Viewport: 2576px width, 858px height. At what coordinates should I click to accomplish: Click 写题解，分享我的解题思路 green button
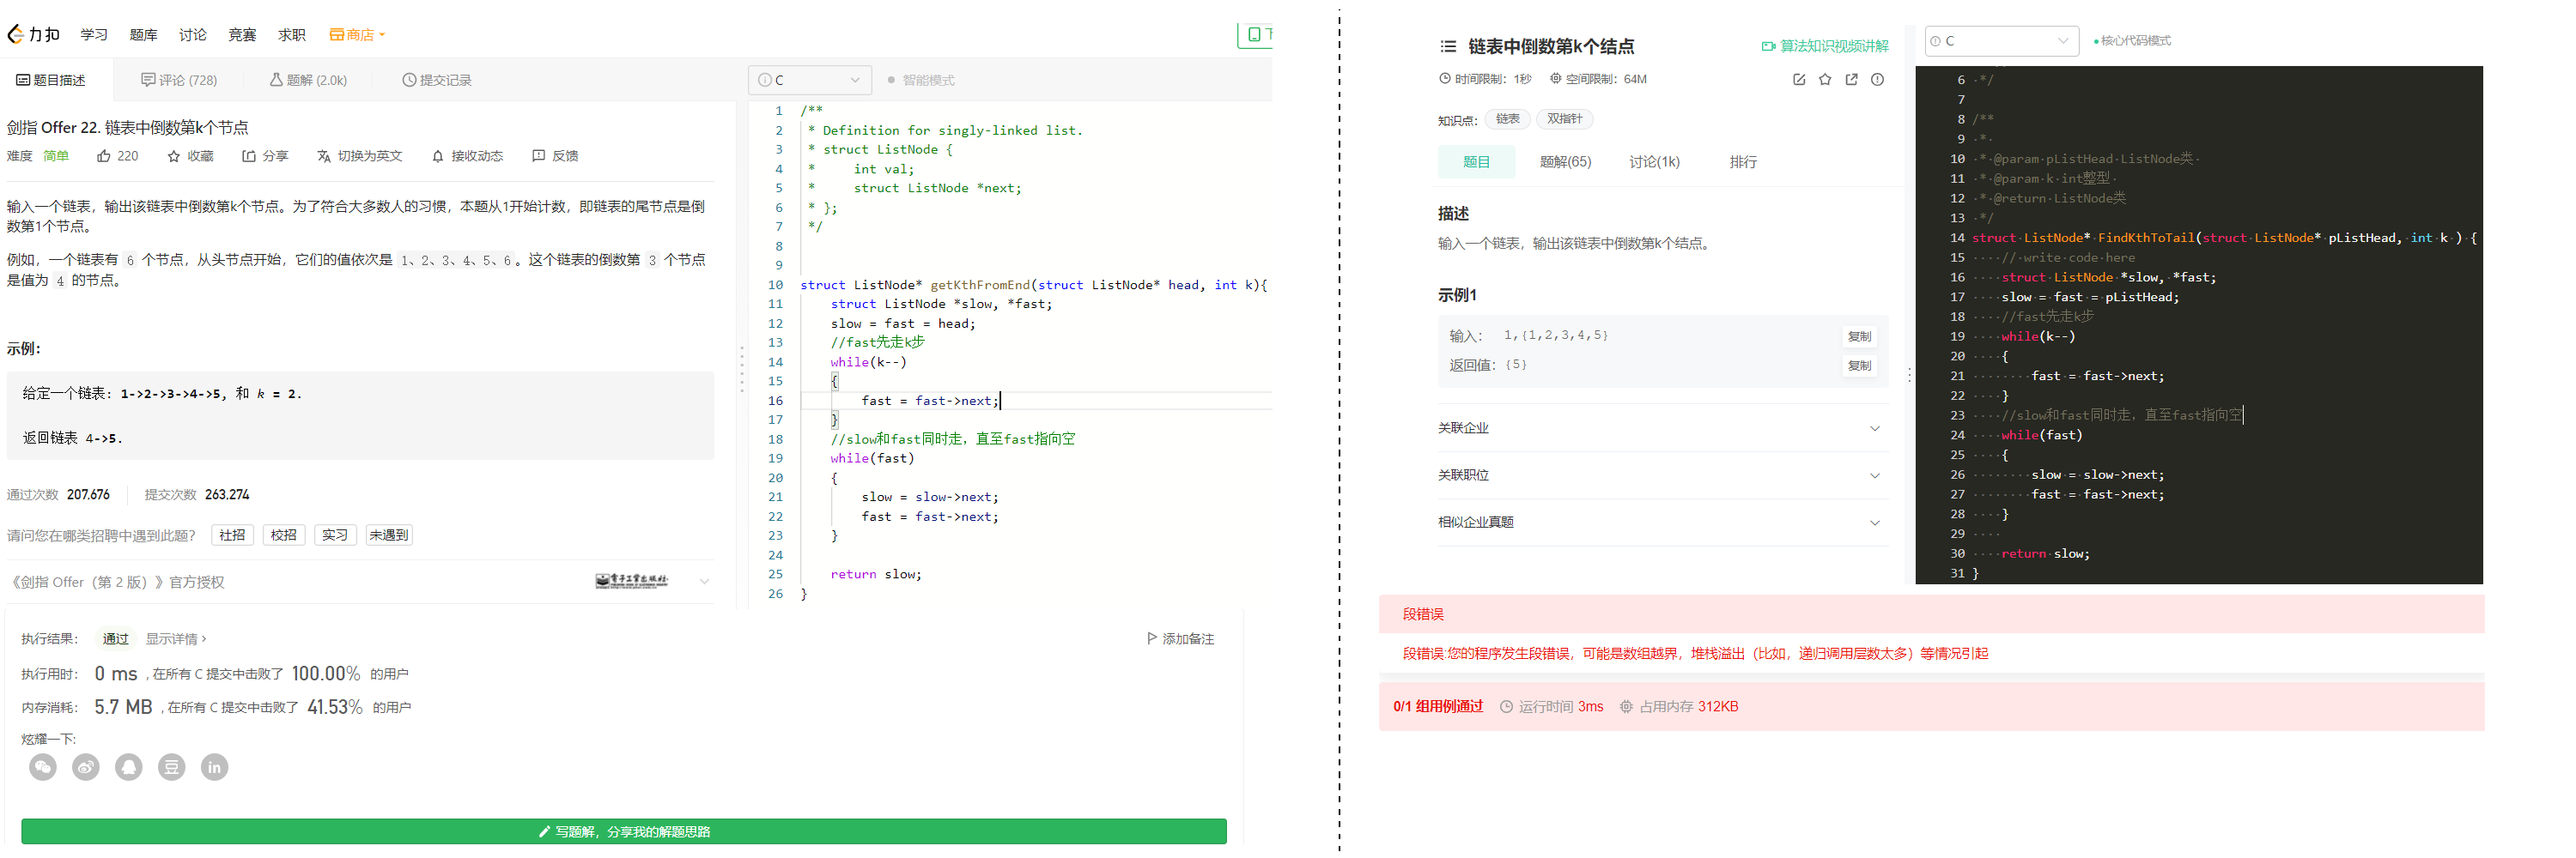click(x=624, y=832)
